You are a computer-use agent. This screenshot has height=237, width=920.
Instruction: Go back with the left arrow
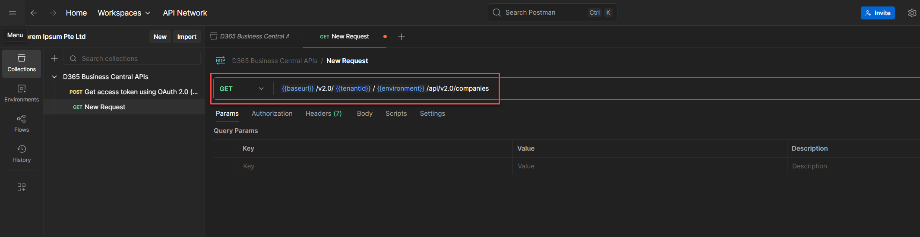tap(34, 13)
